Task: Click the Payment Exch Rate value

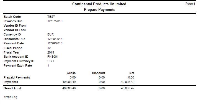Action: (x=48, y=65)
